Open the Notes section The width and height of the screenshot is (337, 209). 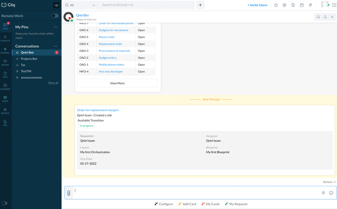5,99
